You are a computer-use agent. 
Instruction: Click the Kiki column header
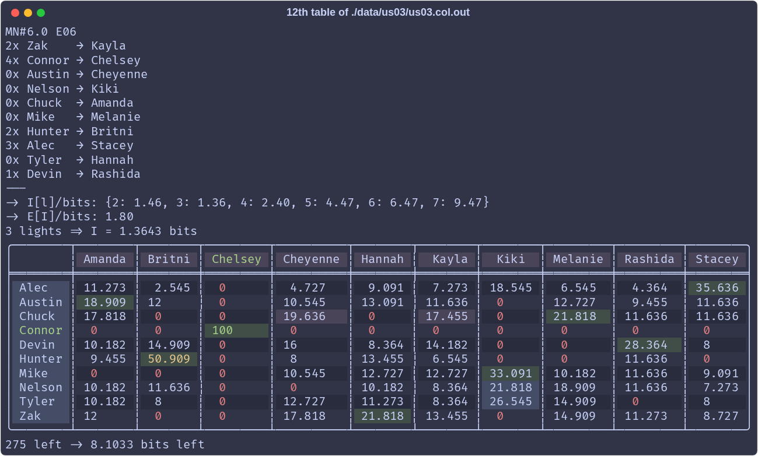[x=511, y=259]
